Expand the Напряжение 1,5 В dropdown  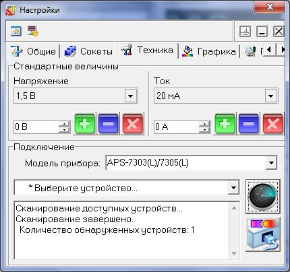pyautogui.click(x=131, y=96)
